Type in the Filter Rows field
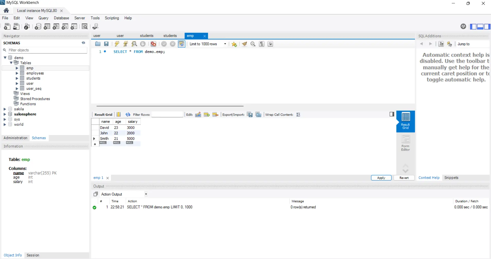 167,115
